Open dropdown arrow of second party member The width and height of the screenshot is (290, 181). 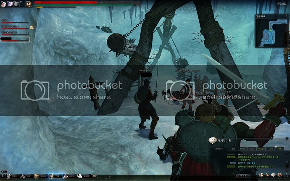pyautogui.click(x=26, y=26)
